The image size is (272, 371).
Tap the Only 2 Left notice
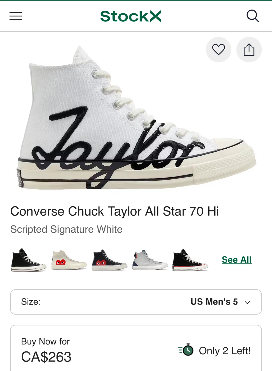click(225, 351)
